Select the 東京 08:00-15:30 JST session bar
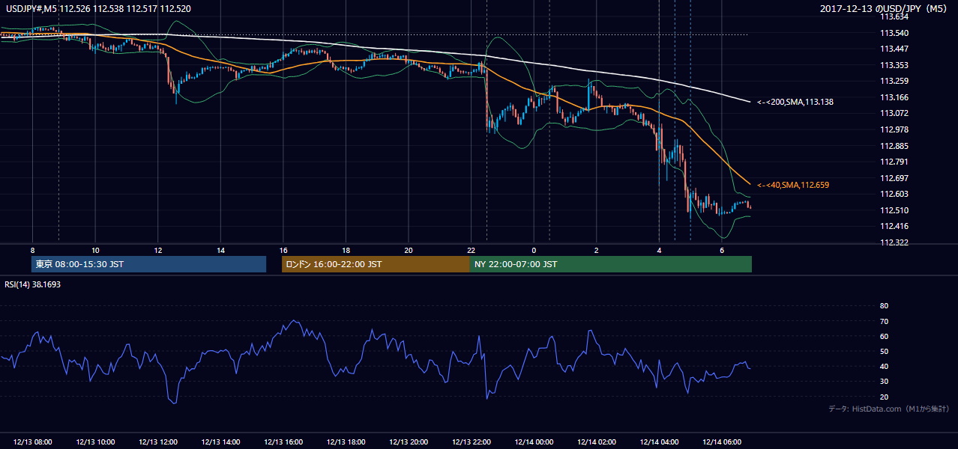958x449 pixels. 148,264
